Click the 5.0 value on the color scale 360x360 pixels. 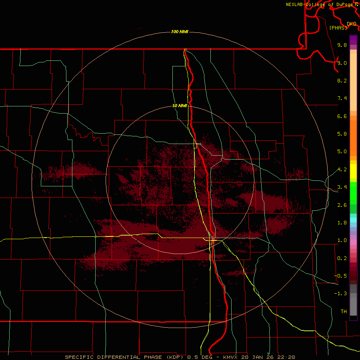coord(342,152)
